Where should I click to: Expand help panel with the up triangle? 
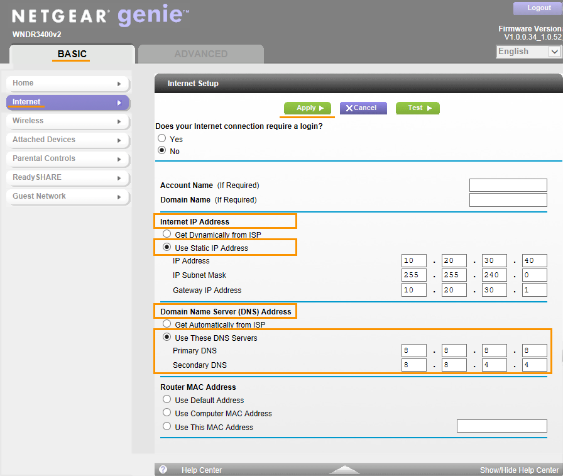point(345,469)
